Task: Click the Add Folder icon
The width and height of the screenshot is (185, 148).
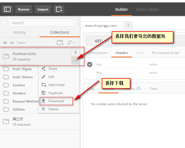Action: 44,85
